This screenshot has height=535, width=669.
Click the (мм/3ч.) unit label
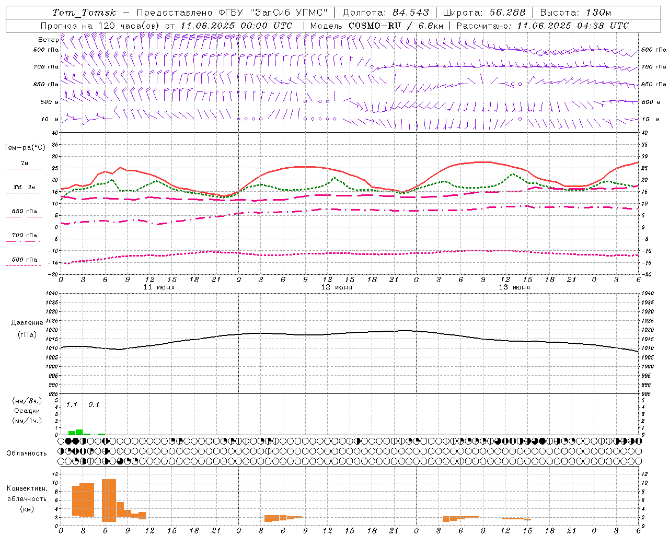(27, 401)
